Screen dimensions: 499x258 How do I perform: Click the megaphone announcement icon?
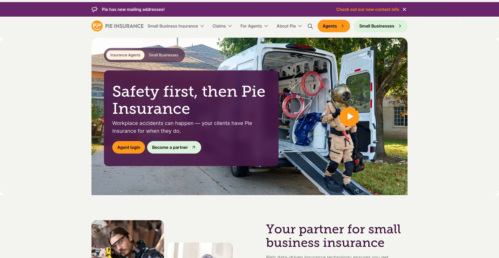pyautogui.click(x=95, y=9)
